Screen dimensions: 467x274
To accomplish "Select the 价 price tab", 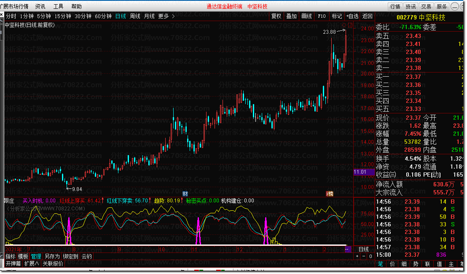I will (x=392, y=264).
